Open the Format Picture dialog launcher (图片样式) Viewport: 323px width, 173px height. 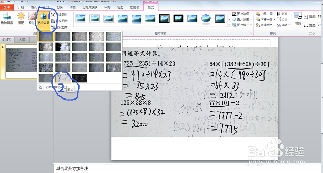tap(251, 33)
